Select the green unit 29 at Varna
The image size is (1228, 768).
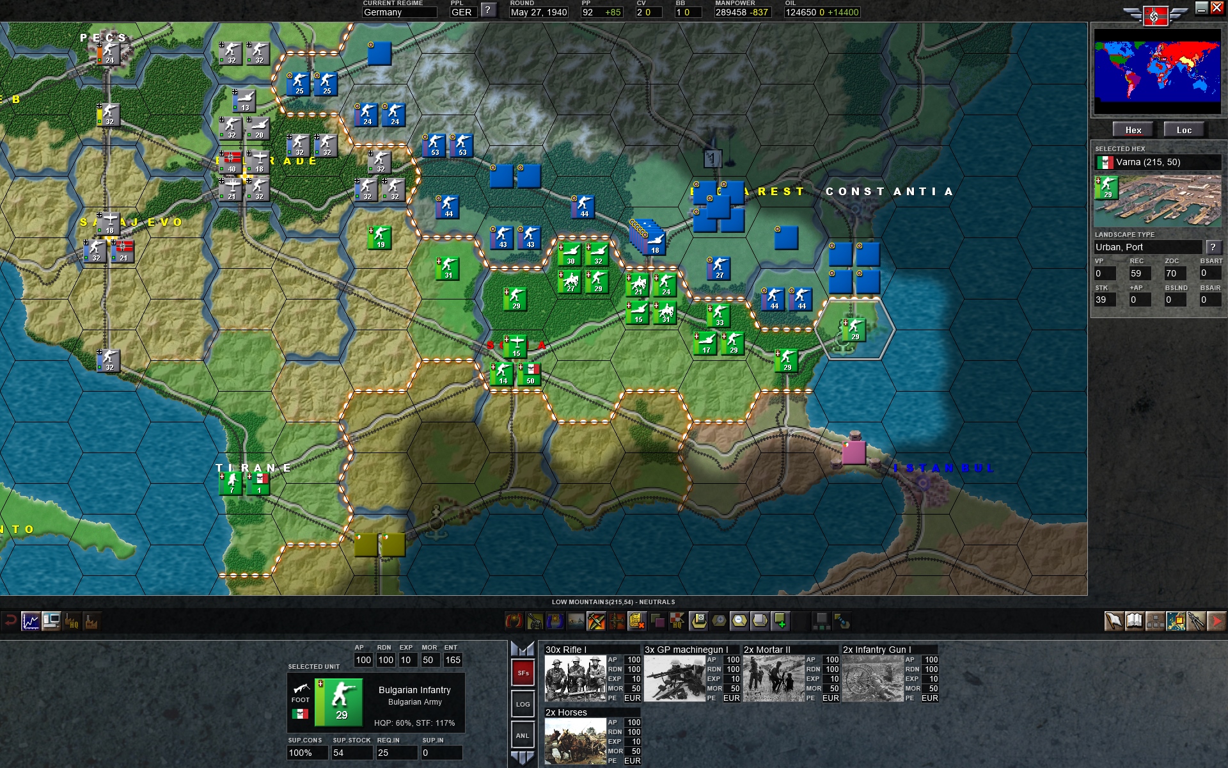pyautogui.click(x=854, y=330)
